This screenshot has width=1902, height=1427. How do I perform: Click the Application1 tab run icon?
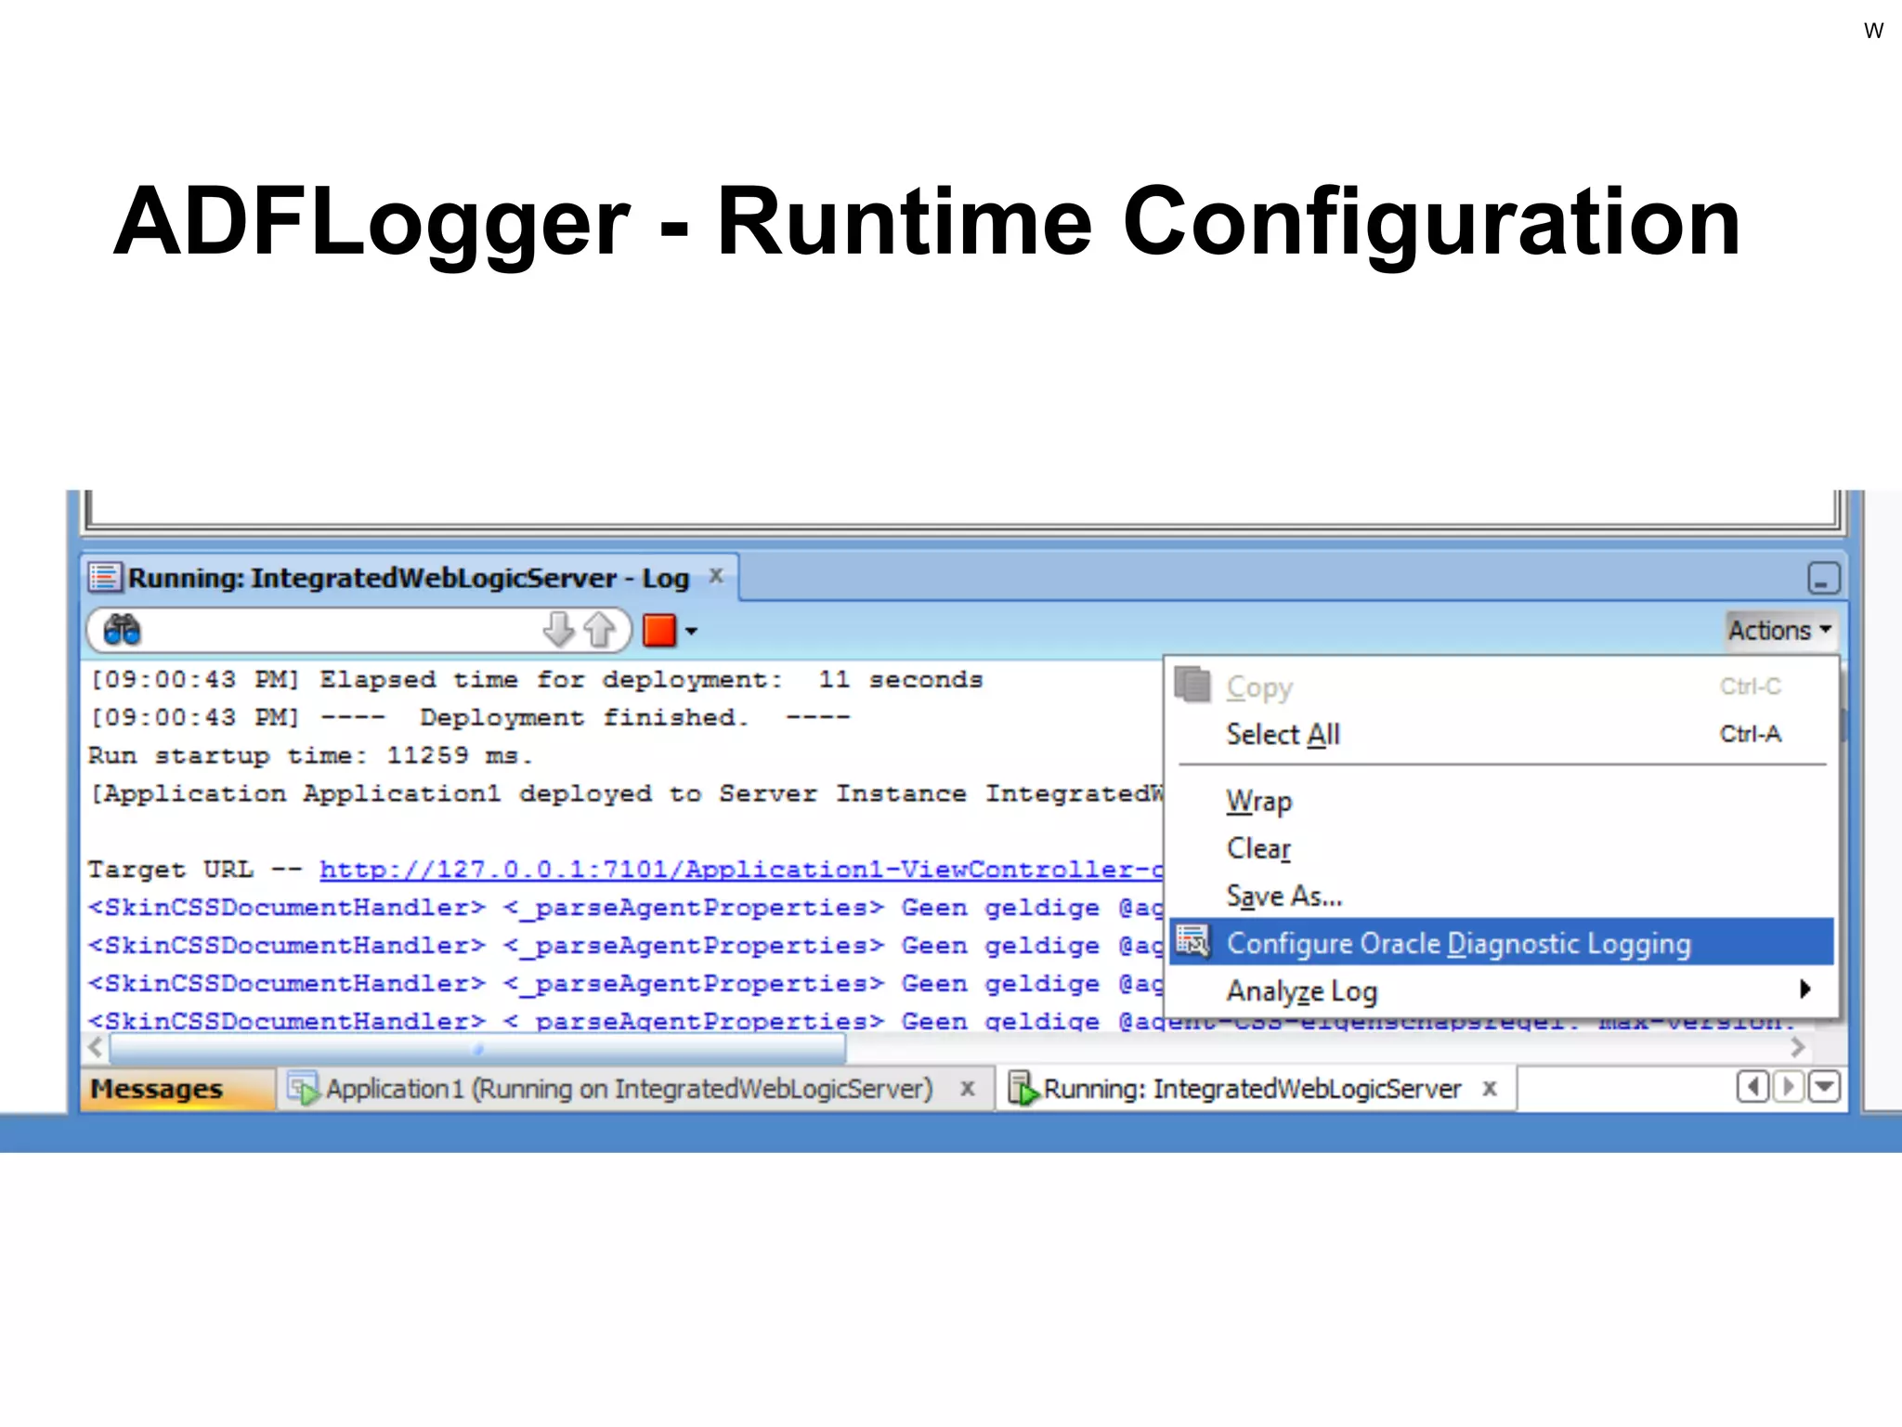(x=303, y=1088)
